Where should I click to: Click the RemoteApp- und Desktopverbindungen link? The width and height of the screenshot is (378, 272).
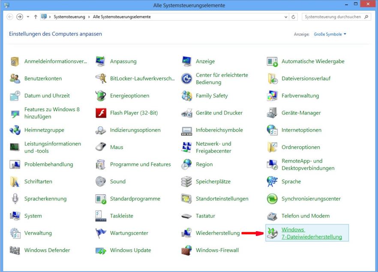308,164
